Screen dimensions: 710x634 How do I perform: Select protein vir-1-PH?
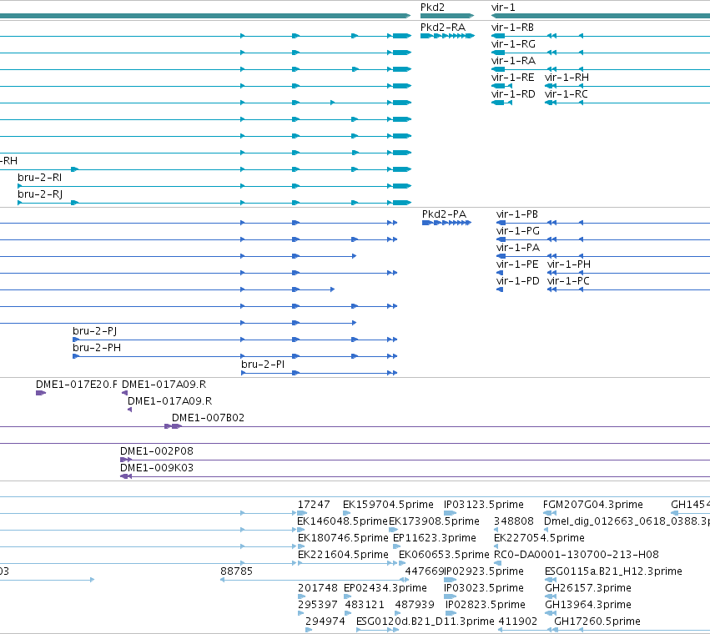click(569, 265)
